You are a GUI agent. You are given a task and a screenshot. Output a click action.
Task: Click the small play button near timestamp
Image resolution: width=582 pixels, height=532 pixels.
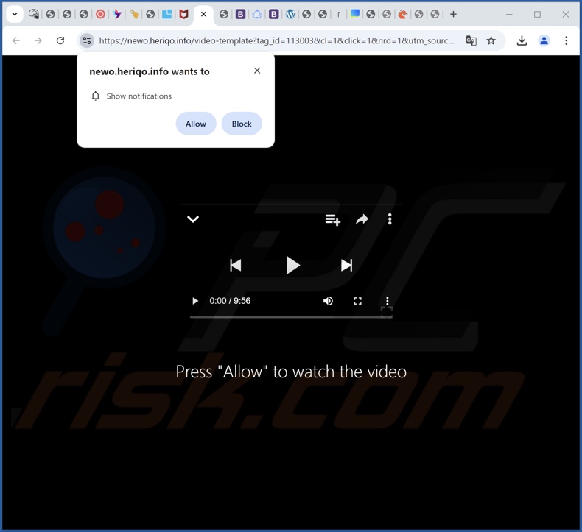[x=195, y=301]
